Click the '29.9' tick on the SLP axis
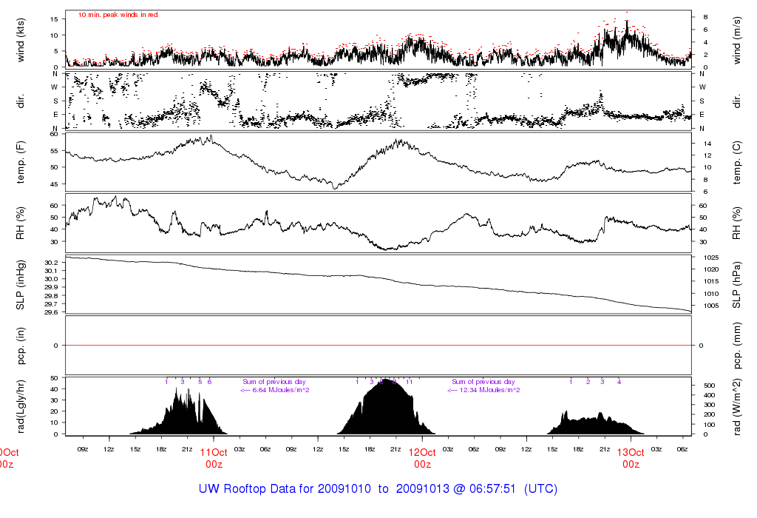Image resolution: width=757 pixels, height=518 pixels. [x=52, y=287]
